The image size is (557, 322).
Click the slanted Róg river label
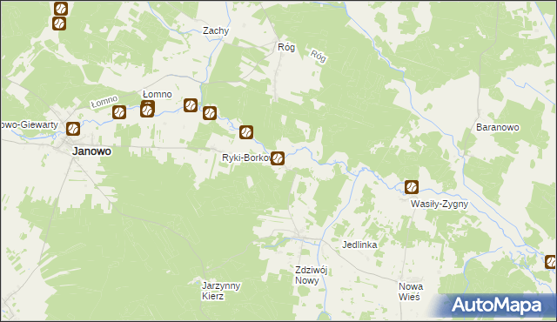coord(318,56)
